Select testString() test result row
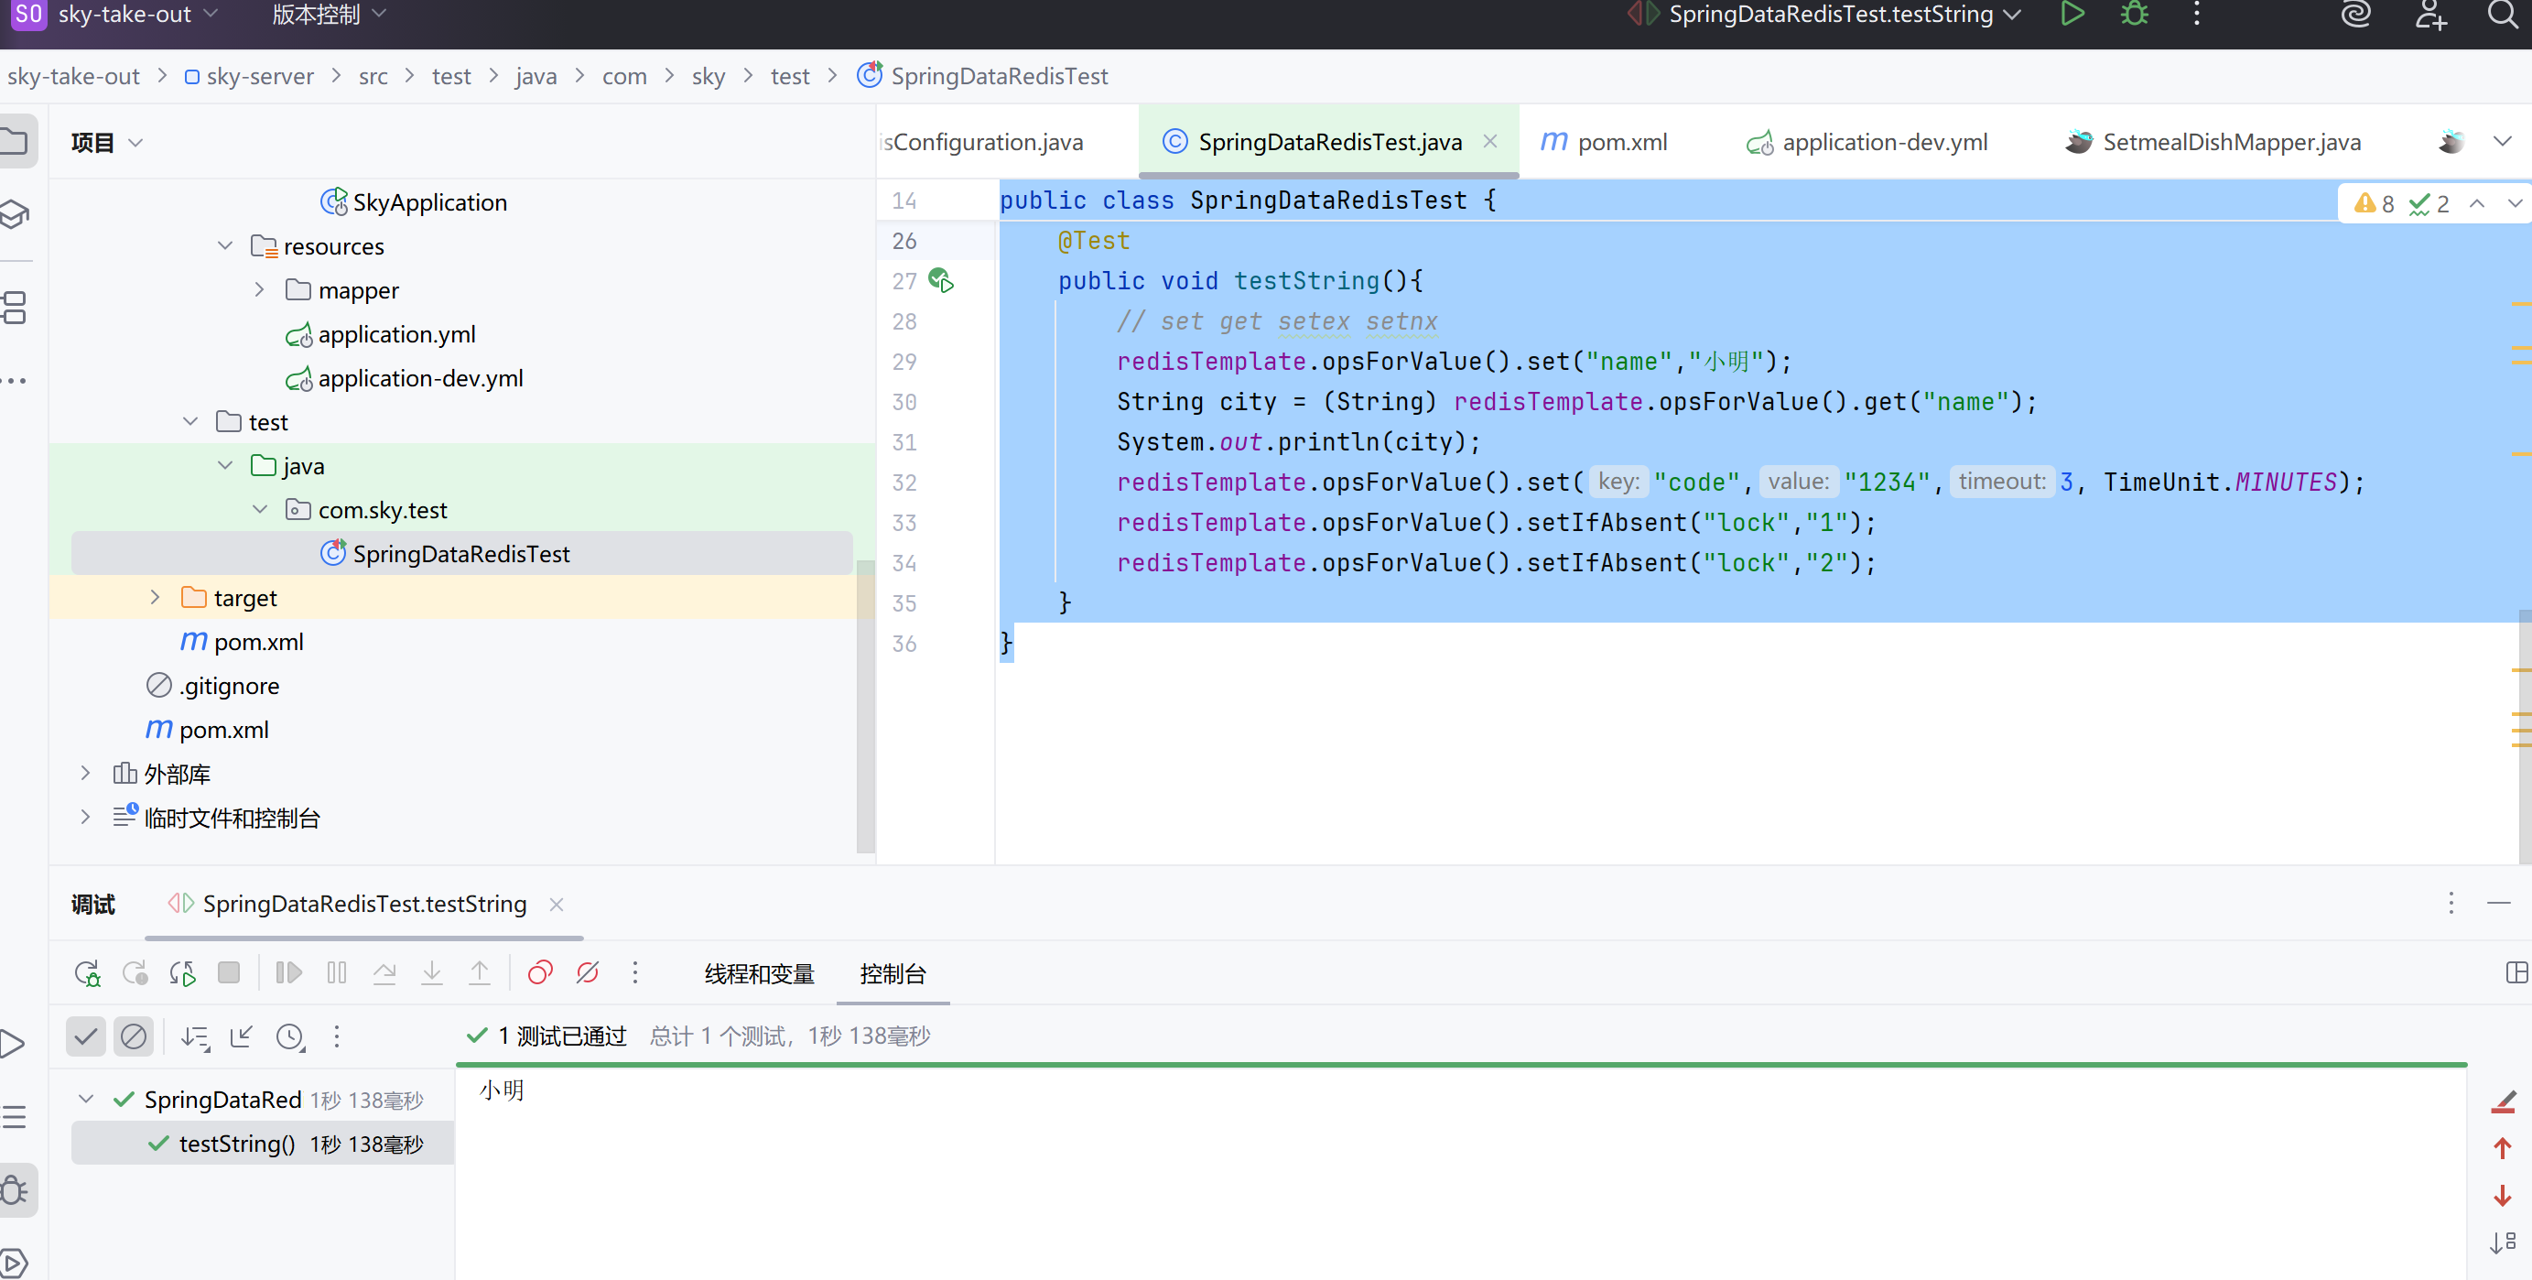 click(263, 1144)
